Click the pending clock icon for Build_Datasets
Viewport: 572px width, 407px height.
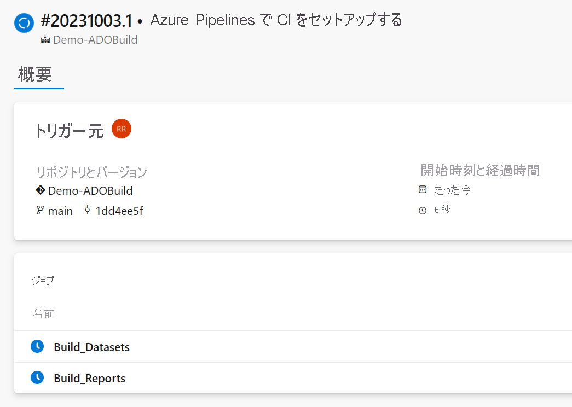tap(37, 346)
